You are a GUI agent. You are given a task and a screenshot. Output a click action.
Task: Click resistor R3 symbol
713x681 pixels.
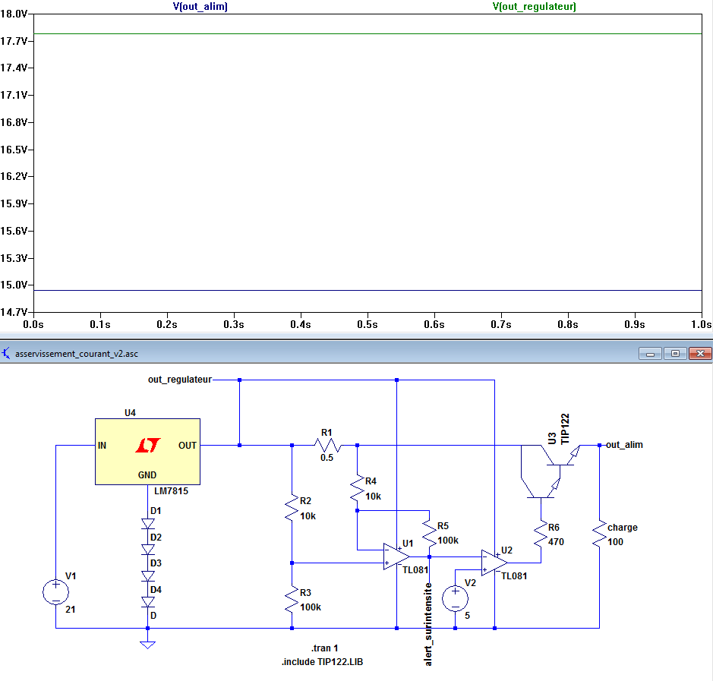tap(292, 600)
